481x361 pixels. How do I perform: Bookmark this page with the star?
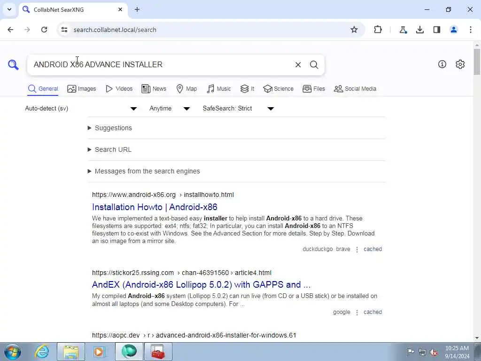tap(354, 30)
